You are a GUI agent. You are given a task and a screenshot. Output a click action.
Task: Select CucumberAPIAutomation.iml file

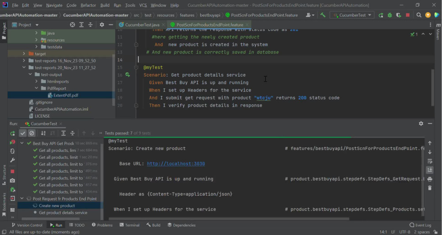tap(61, 109)
